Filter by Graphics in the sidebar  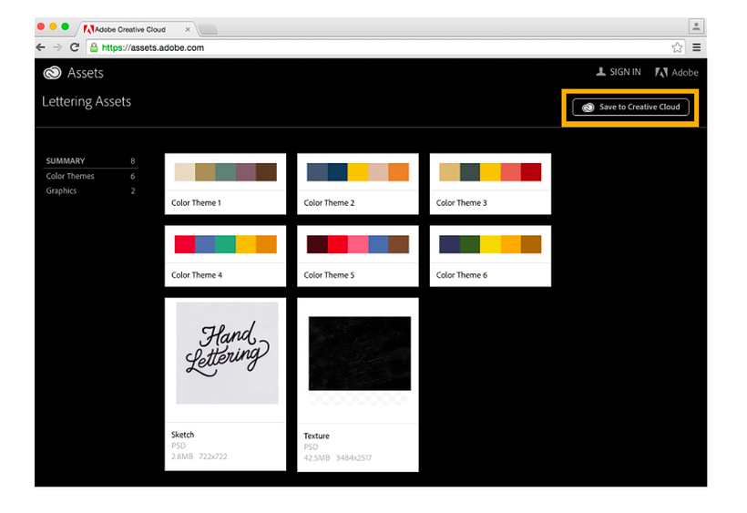(61, 190)
